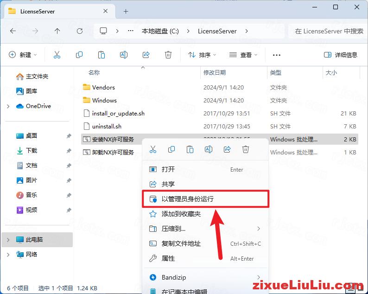
Task: Open 桌面 in the sidebar
Action: click(x=27, y=136)
